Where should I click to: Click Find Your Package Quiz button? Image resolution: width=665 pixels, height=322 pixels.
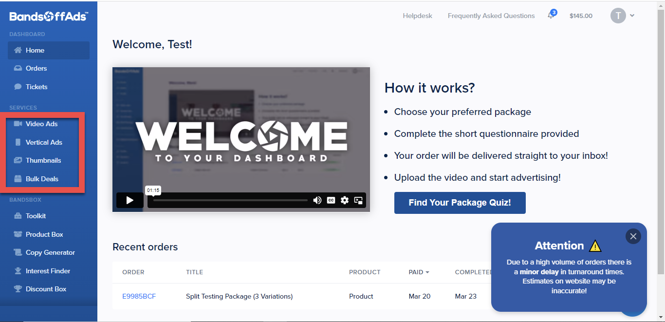460,203
